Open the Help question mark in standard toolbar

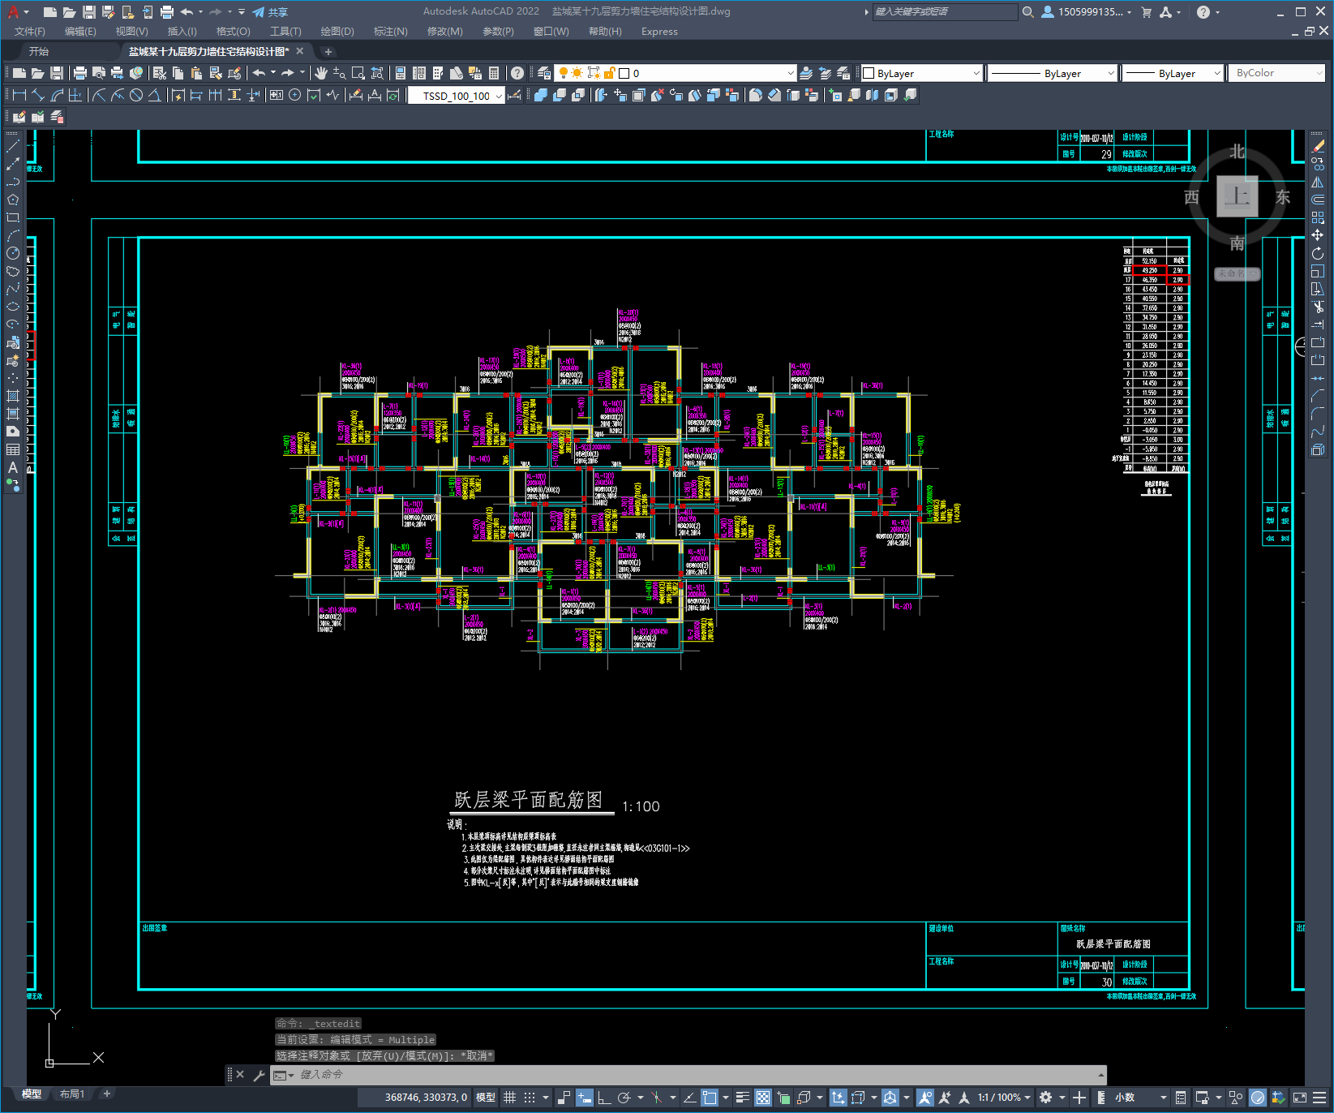click(x=517, y=73)
